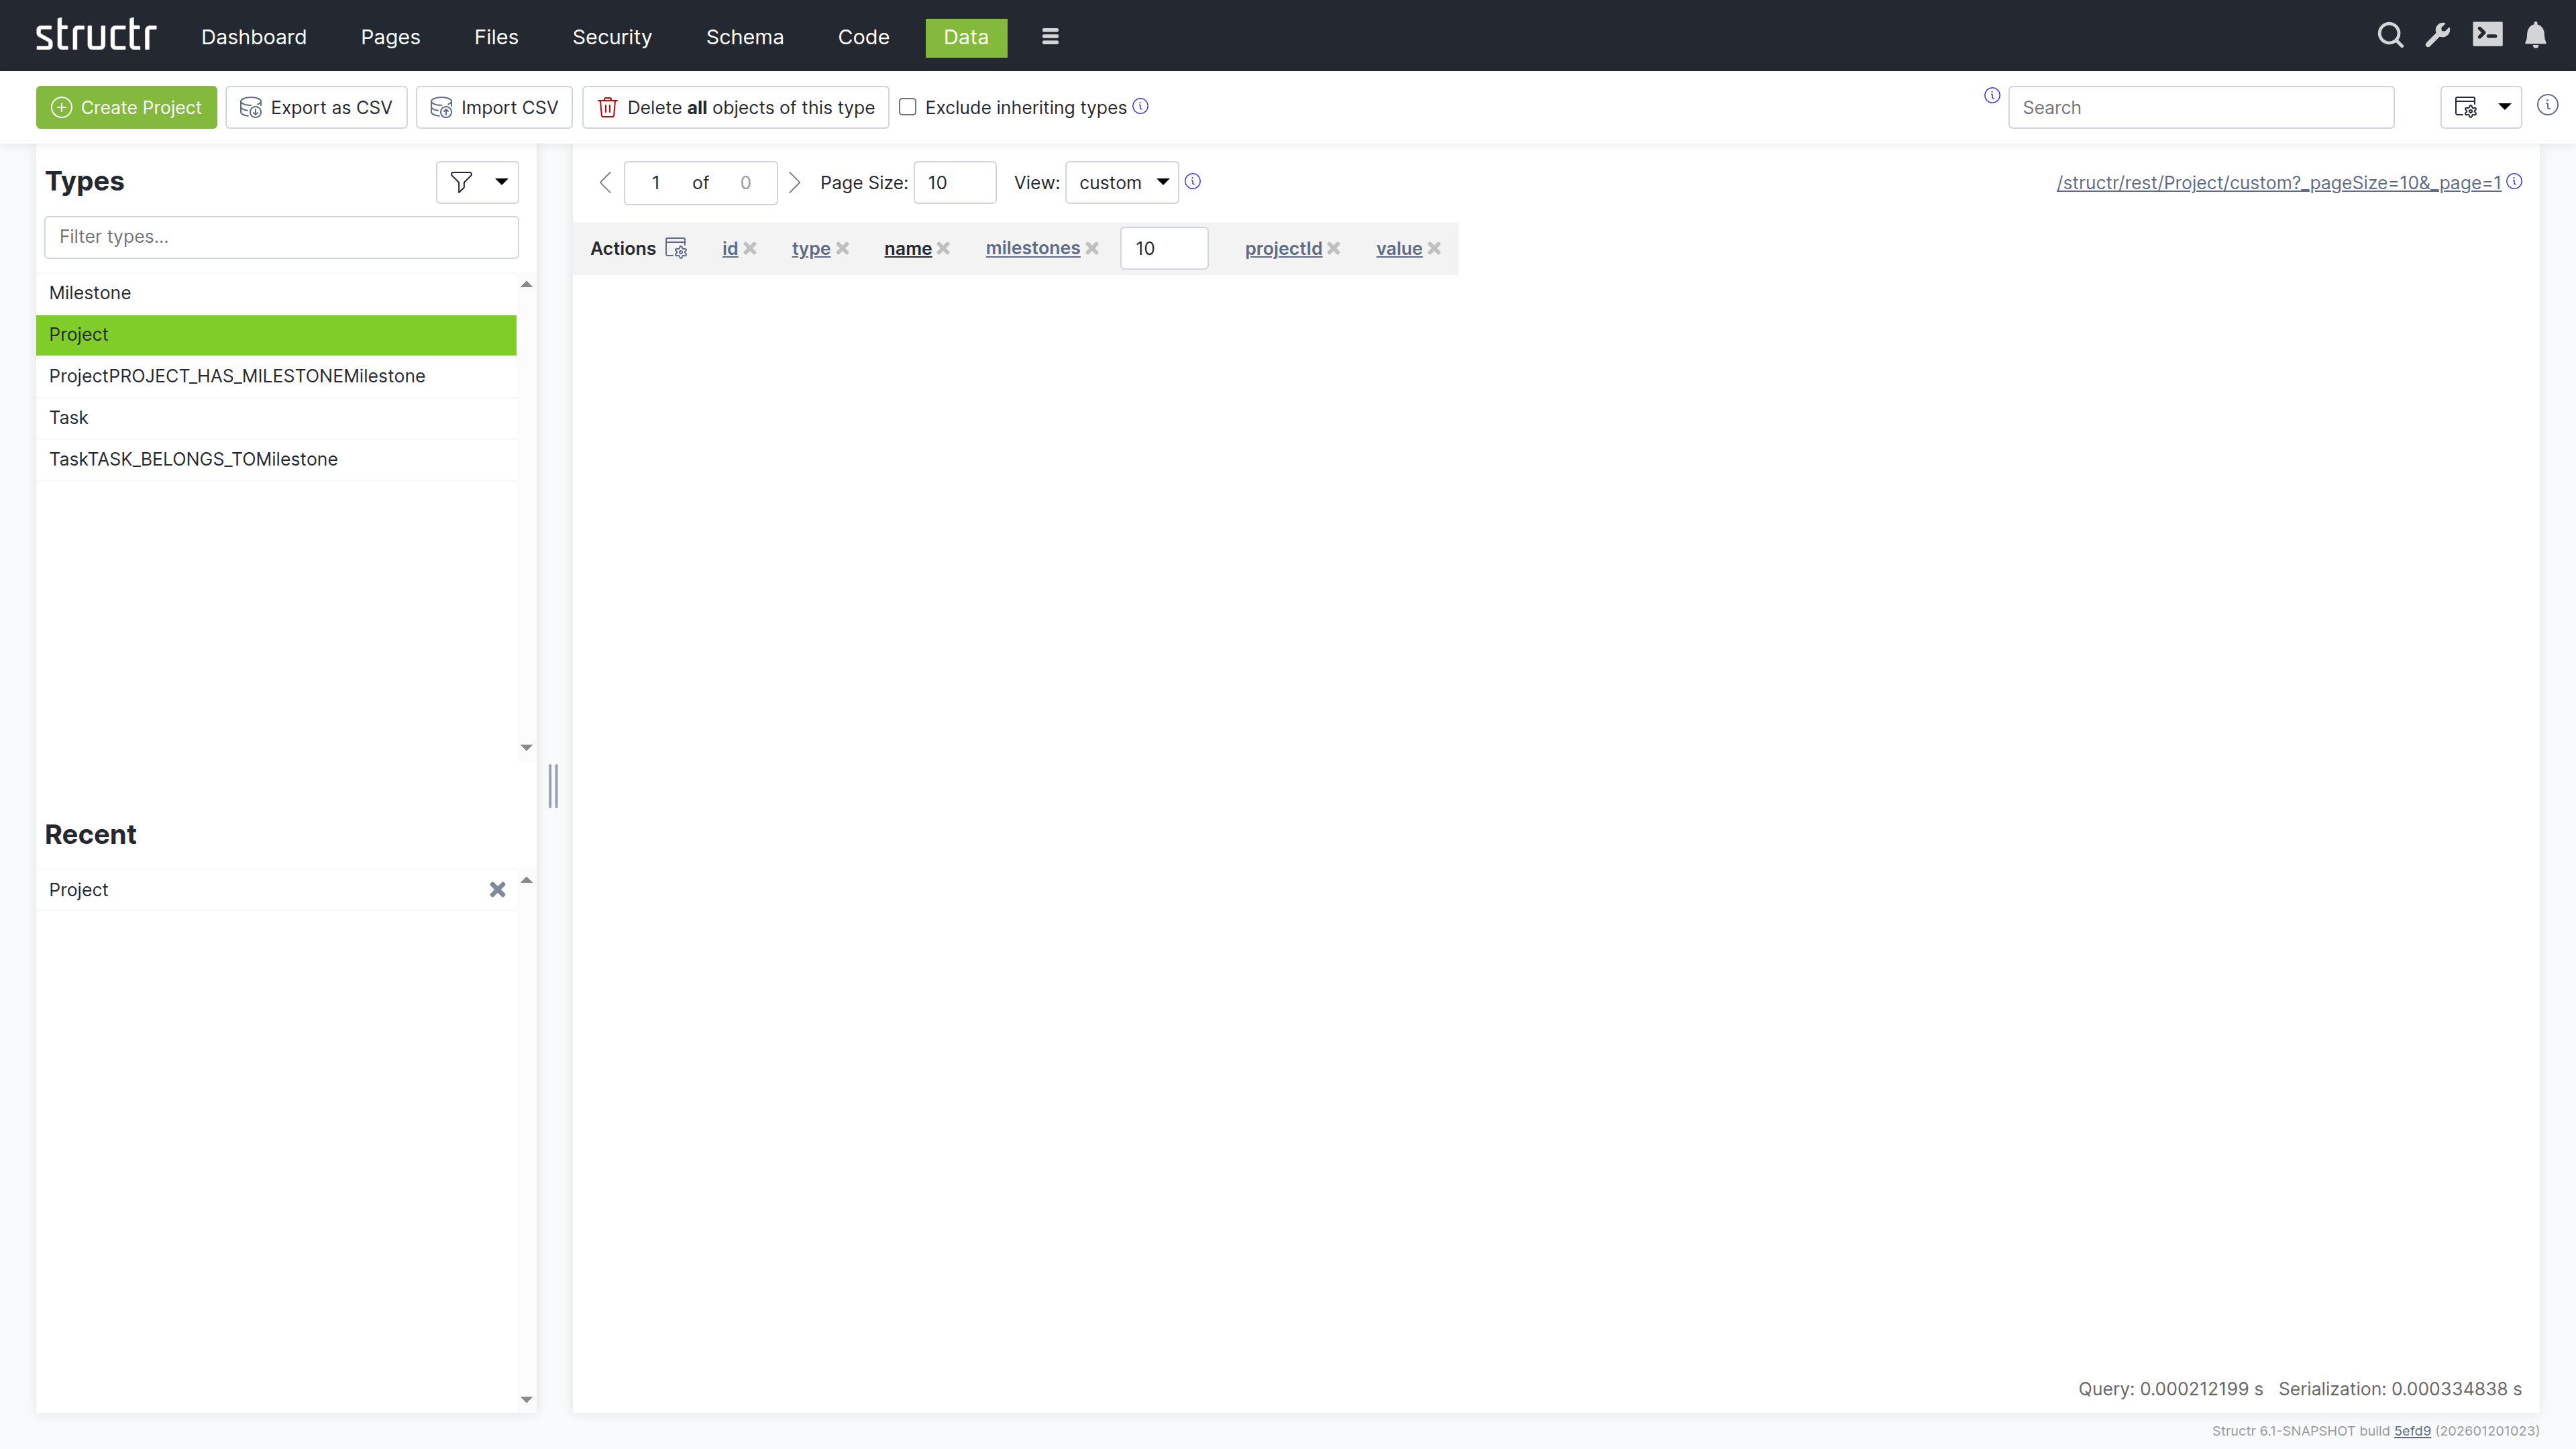
Task: Switch to the Schema section
Action: (744, 37)
